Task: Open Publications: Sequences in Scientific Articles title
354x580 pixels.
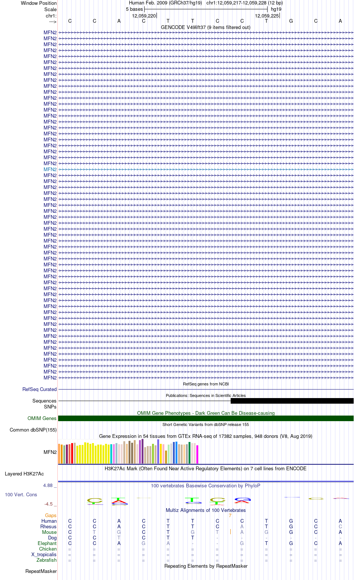Action: point(206,395)
